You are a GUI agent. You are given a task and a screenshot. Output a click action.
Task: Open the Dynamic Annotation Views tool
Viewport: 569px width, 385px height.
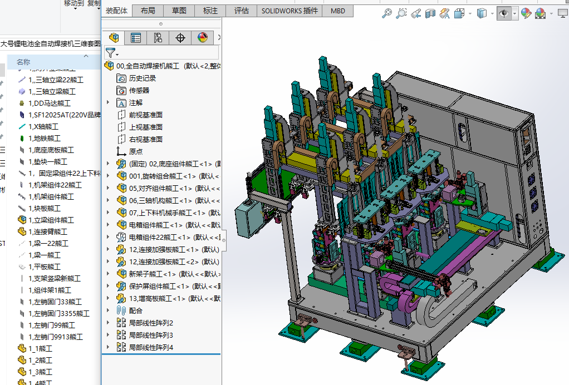[x=444, y=14]
